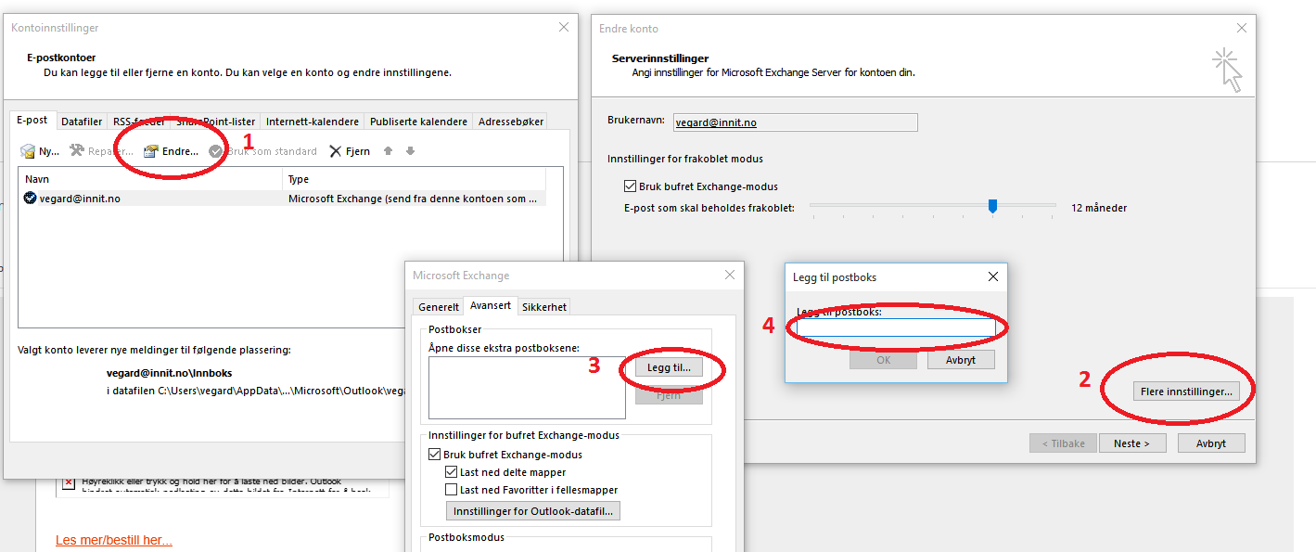Switch to the Avansert tab
The width and height of the screenshot is (1316, 552).
(x=490, y=305)
